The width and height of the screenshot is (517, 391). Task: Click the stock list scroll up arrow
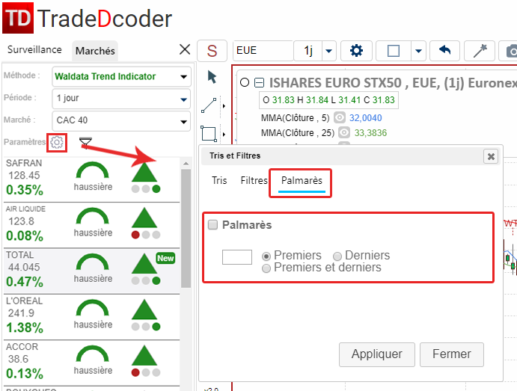pos(186,164)
